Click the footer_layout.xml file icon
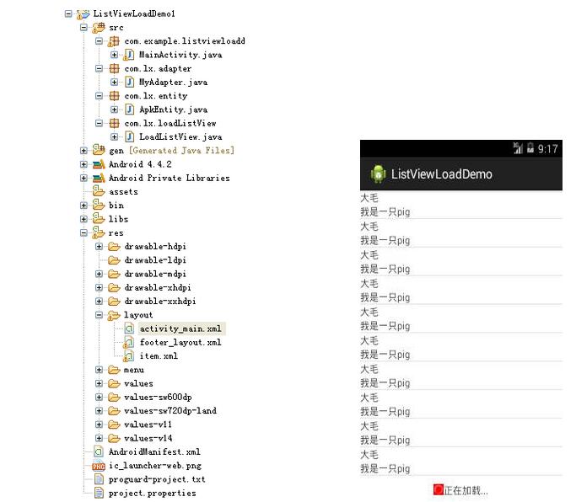 coord(130,342)
